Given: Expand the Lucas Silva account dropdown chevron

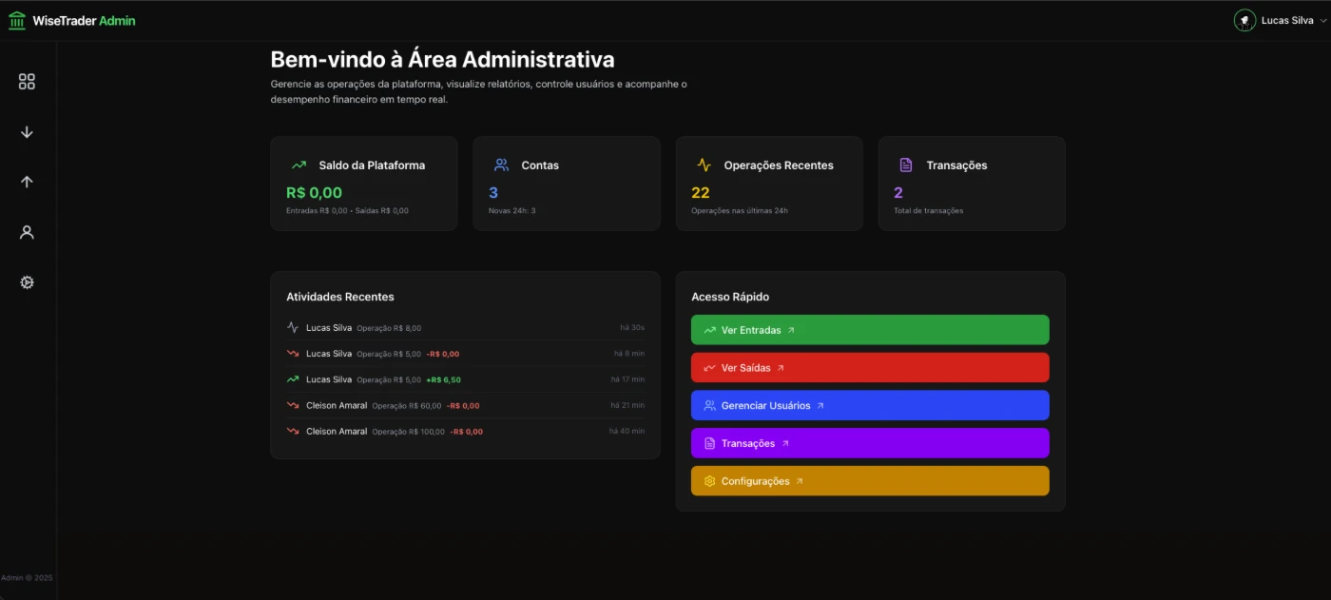Looking at the screenshot, I should (1322, 21).
